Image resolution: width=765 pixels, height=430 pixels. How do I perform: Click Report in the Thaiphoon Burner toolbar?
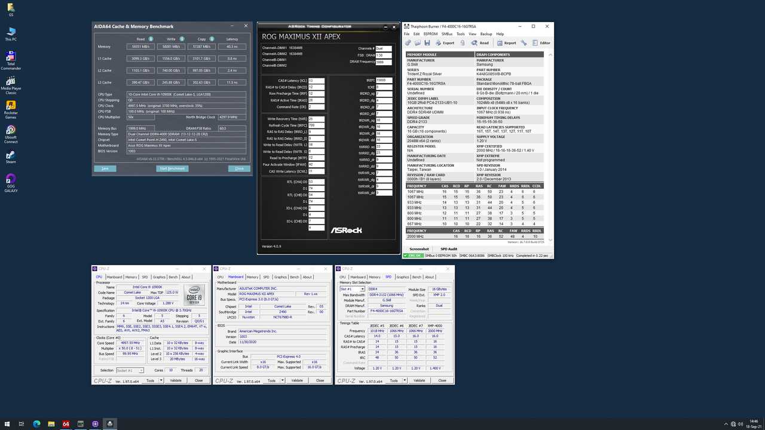pyautogui.click(x=506, y=43)
